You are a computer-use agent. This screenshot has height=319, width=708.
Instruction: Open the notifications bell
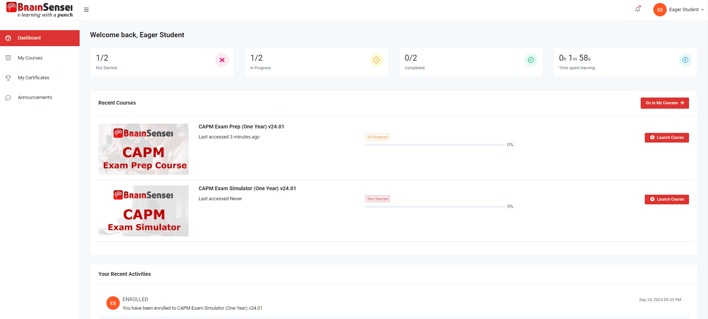(638, 9)
